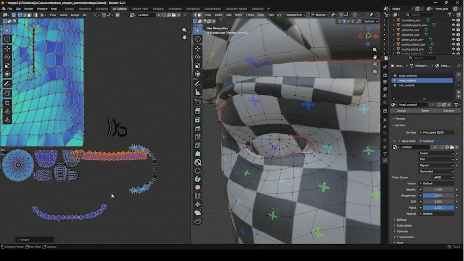Expand the Diffuse section
This screenshot has width=464, height=261.
[402, 219]
